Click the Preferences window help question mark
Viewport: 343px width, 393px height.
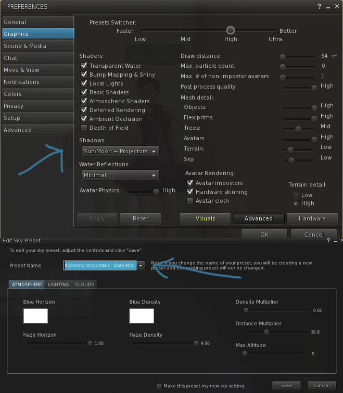click(x=320, y=7)
